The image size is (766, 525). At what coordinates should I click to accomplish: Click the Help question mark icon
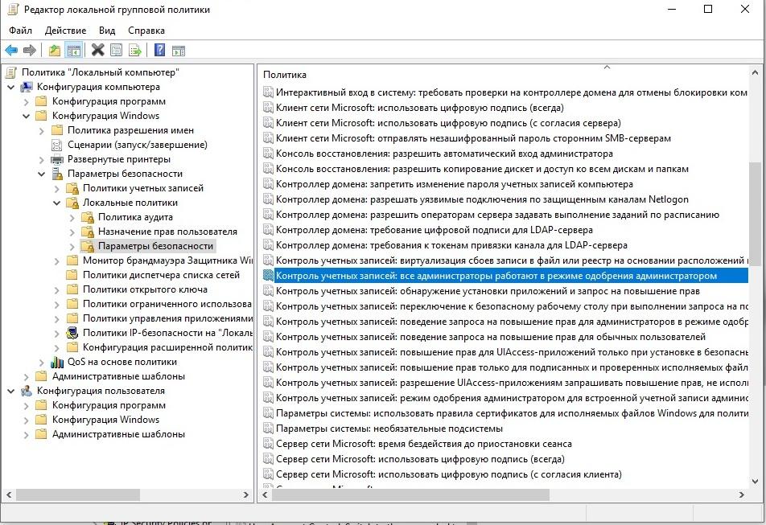tap(159, 50)
